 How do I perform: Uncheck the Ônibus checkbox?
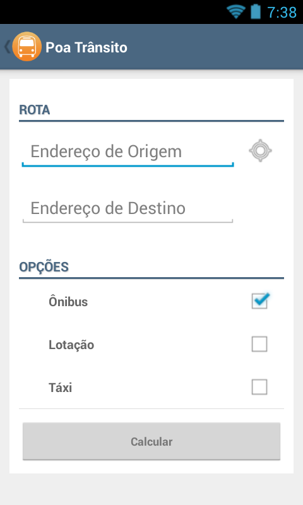pos(260,301)
